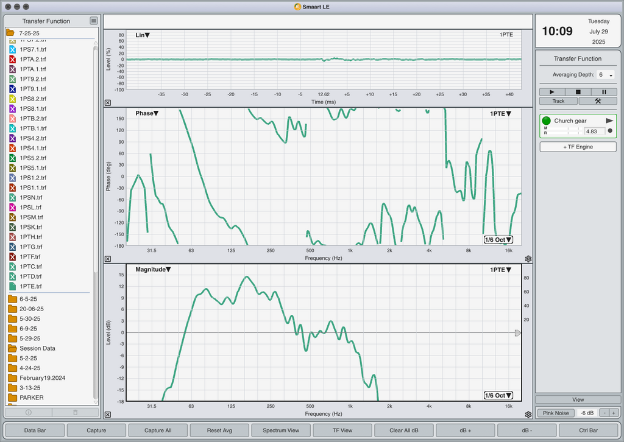The height and width of the screenshot is (442, 624).
Task: Show trace info with the info icon
Action: (28, 412)
